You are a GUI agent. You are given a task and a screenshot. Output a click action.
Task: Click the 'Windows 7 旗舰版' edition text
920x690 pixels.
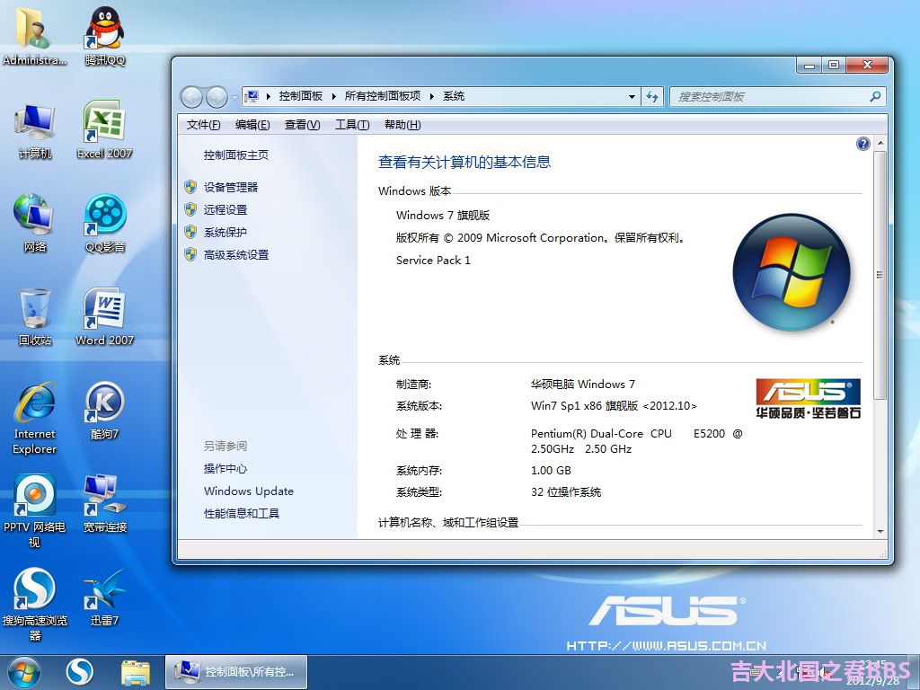point(443,216)
